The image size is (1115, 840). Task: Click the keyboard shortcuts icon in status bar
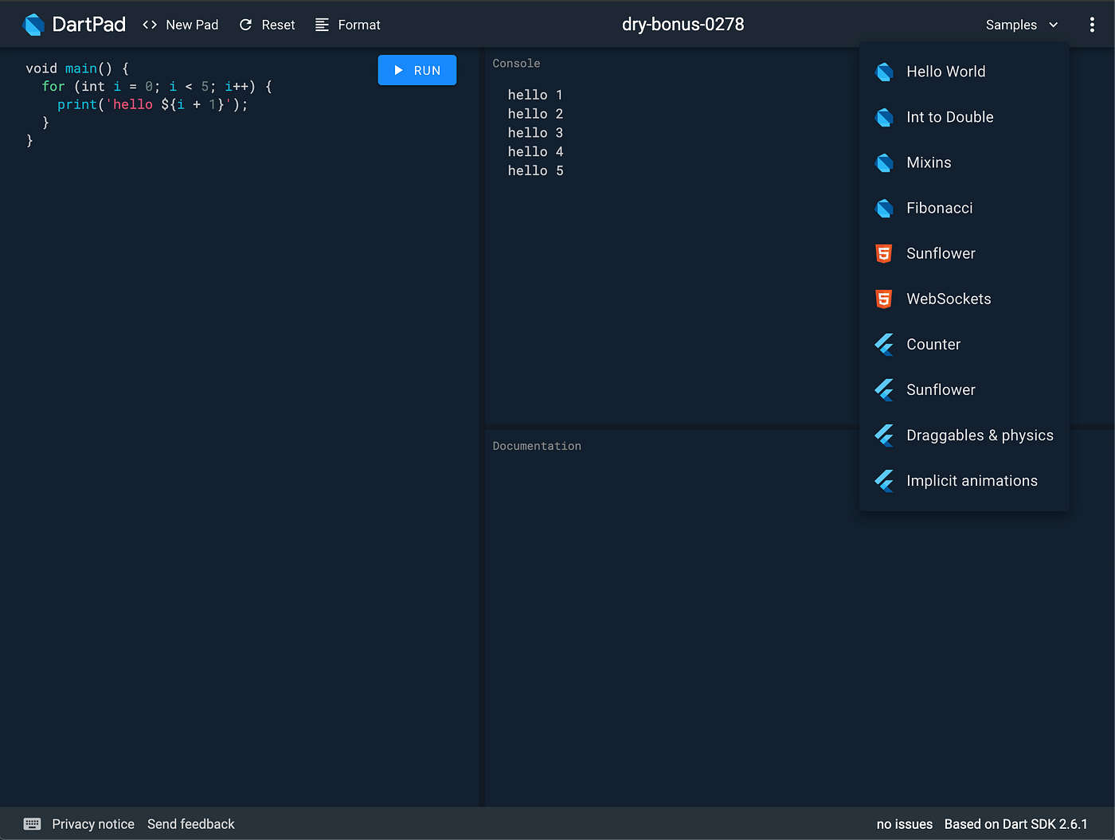coord(32,824)
